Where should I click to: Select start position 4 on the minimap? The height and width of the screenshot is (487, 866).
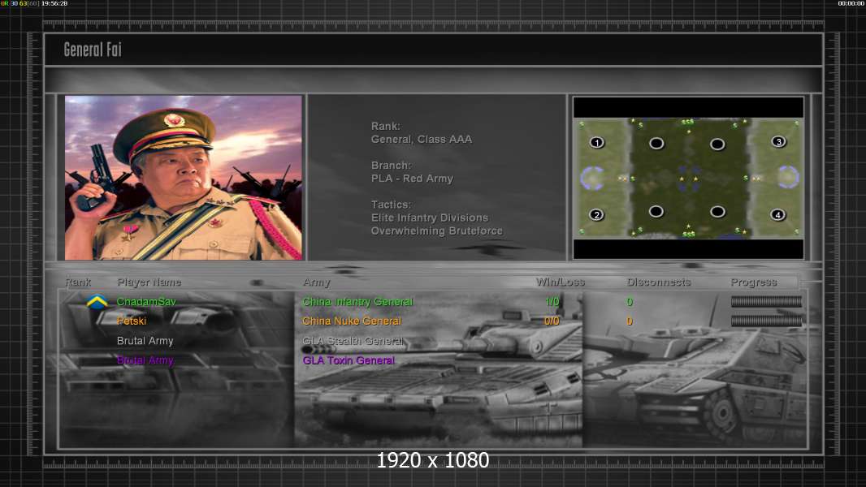[777, 214]
